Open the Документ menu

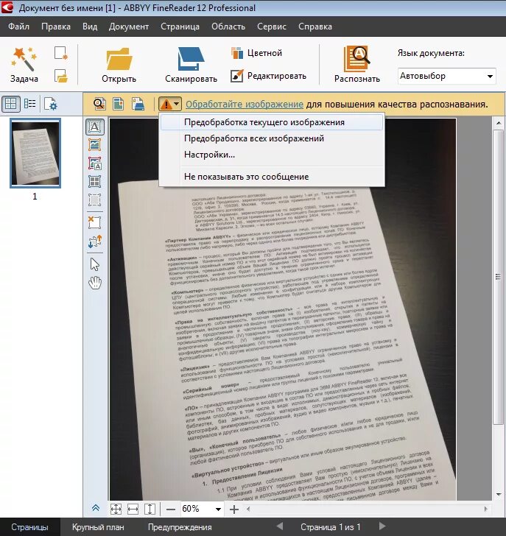pos(129,27)
